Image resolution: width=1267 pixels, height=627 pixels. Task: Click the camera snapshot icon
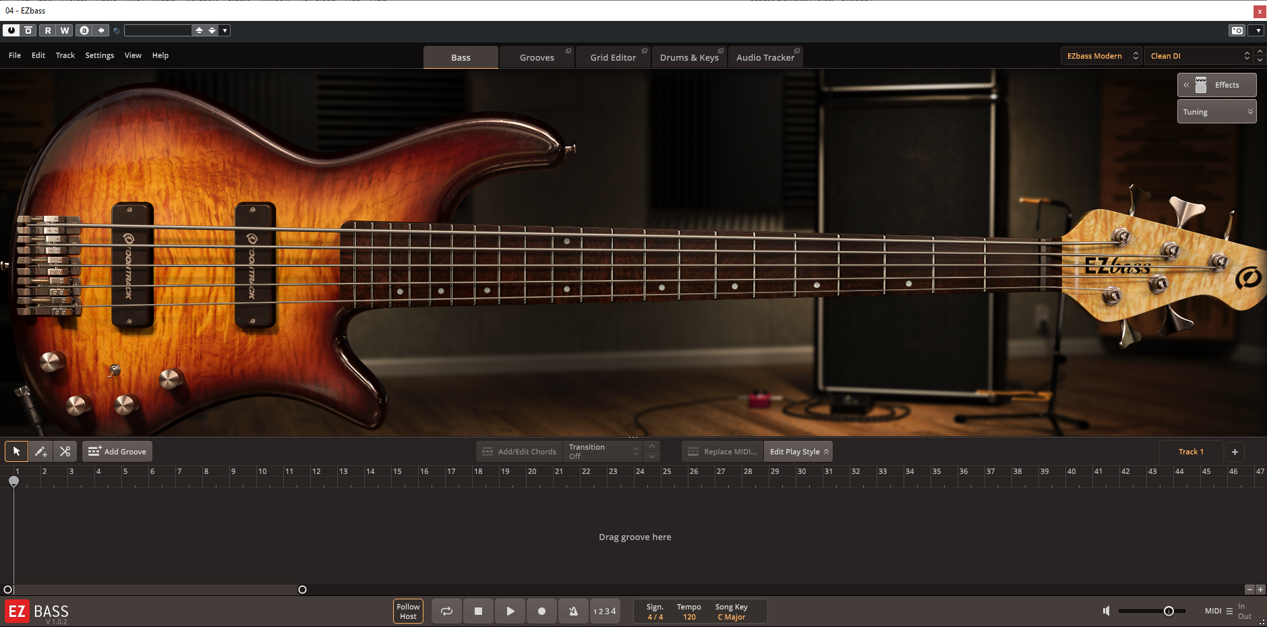click(1237, 30)
